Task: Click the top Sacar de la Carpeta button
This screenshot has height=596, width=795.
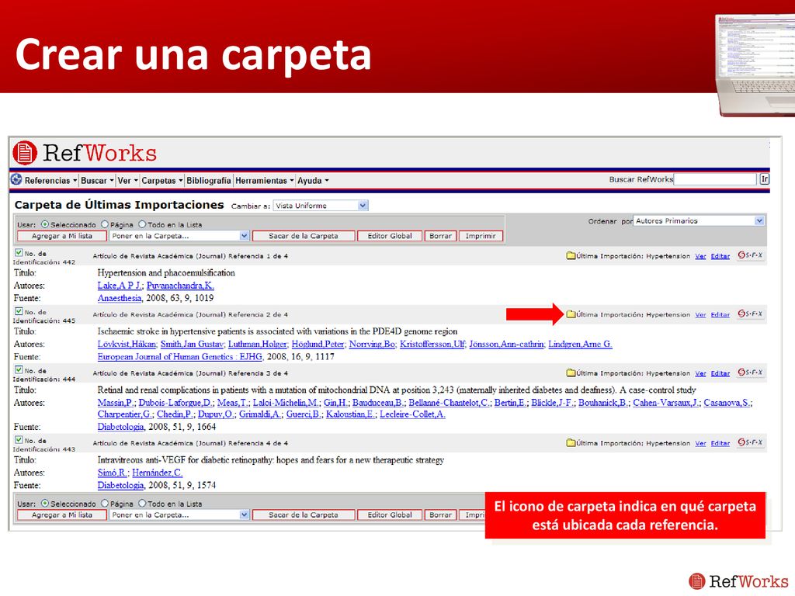Action: click(x=304, y=236)
